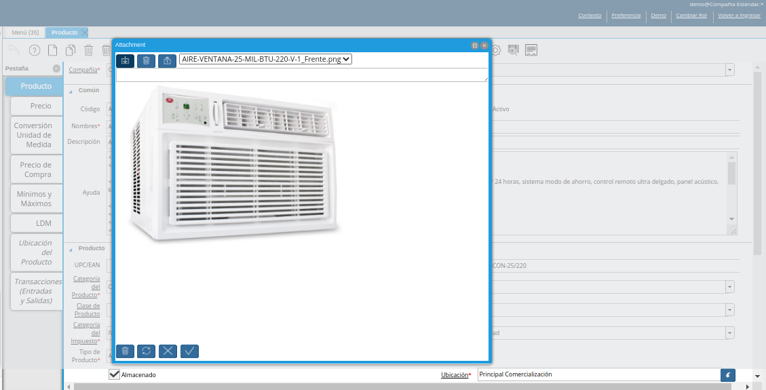Screen dimensions: 766x390
Task: Collapse the Producto field group section
Action: point(71,249)
